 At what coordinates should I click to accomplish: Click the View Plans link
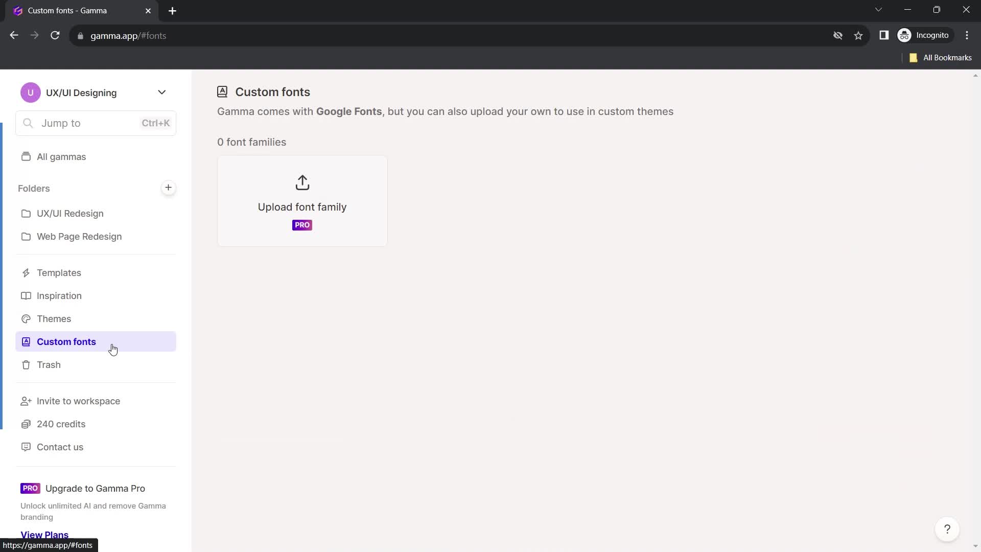[44, 535]
